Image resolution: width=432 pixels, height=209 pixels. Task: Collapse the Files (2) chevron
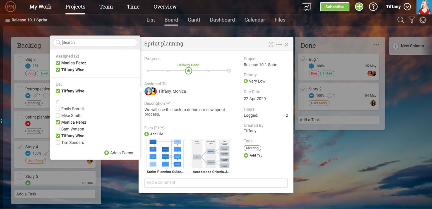pyautogui.click(x=162, y=128)
